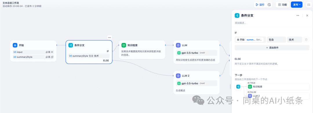Expand the 发布 publish dropdown

click(297, 5)
